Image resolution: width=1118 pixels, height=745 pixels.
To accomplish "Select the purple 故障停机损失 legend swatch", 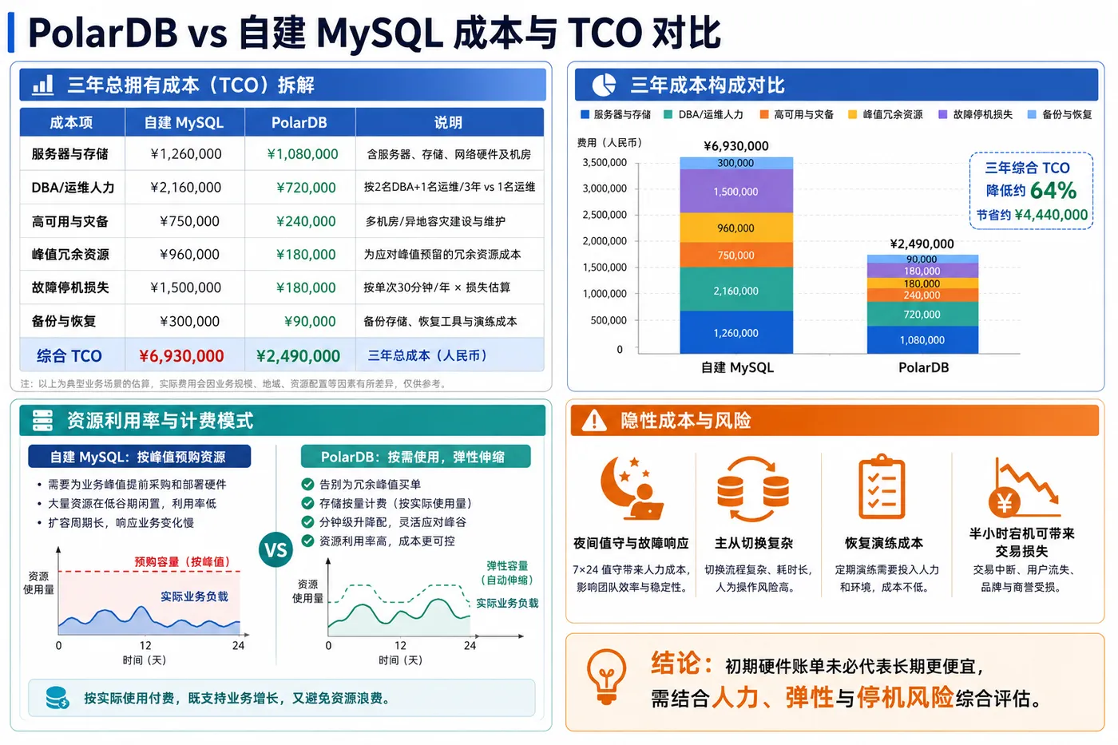I will coord(943,114).
